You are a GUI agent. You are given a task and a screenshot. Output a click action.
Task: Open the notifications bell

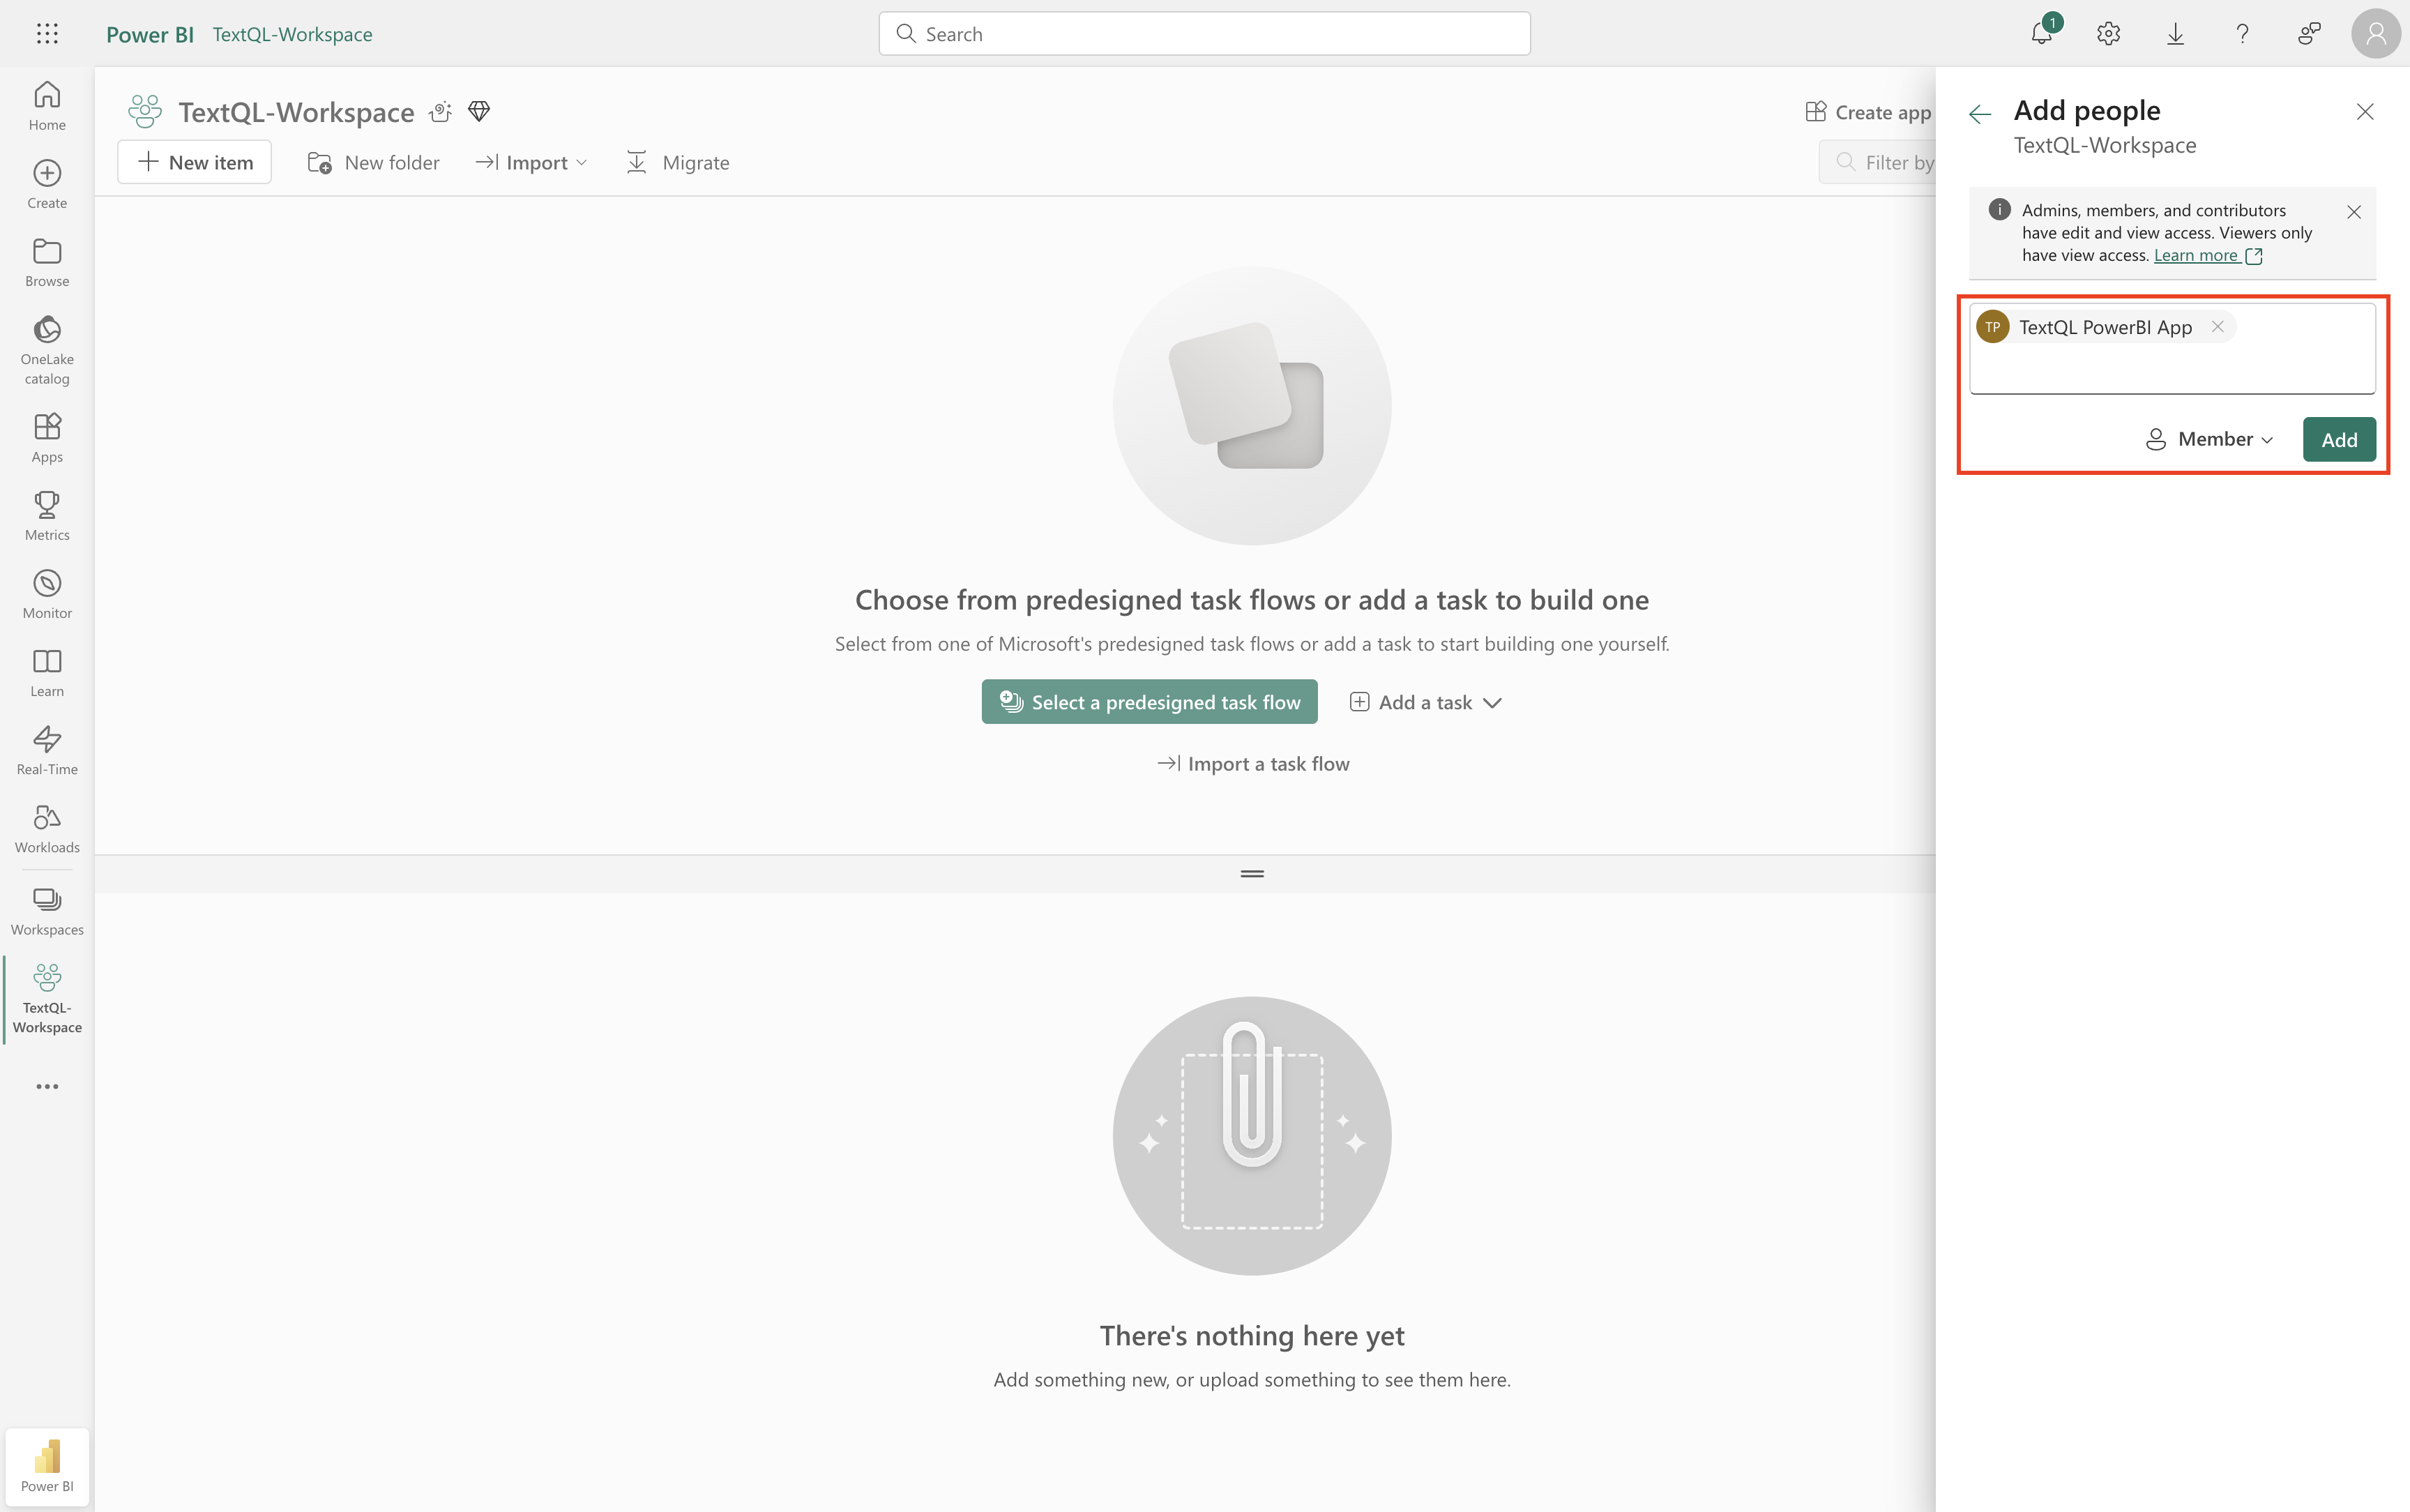coord(2041,34)
